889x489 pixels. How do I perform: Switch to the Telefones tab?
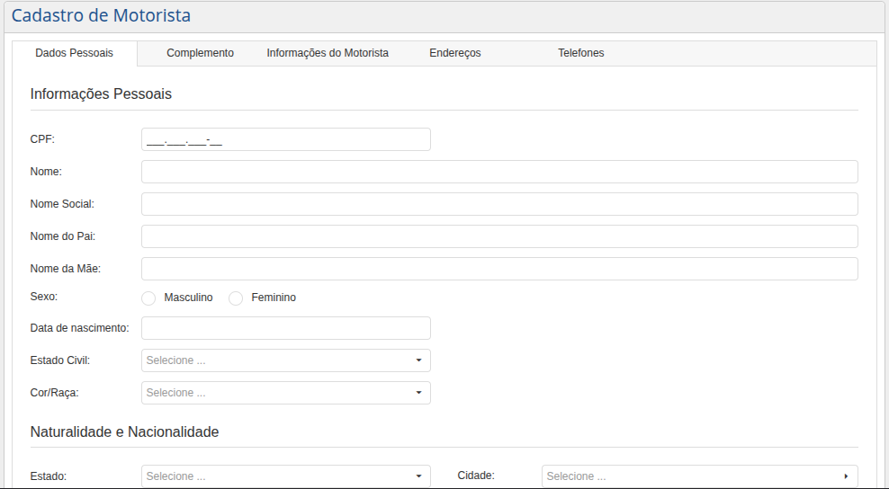580,53
